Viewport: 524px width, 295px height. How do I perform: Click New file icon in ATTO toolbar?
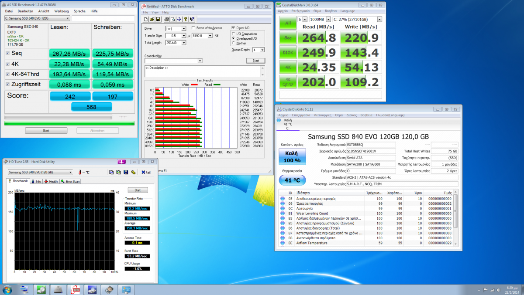[x=145, y=19]
